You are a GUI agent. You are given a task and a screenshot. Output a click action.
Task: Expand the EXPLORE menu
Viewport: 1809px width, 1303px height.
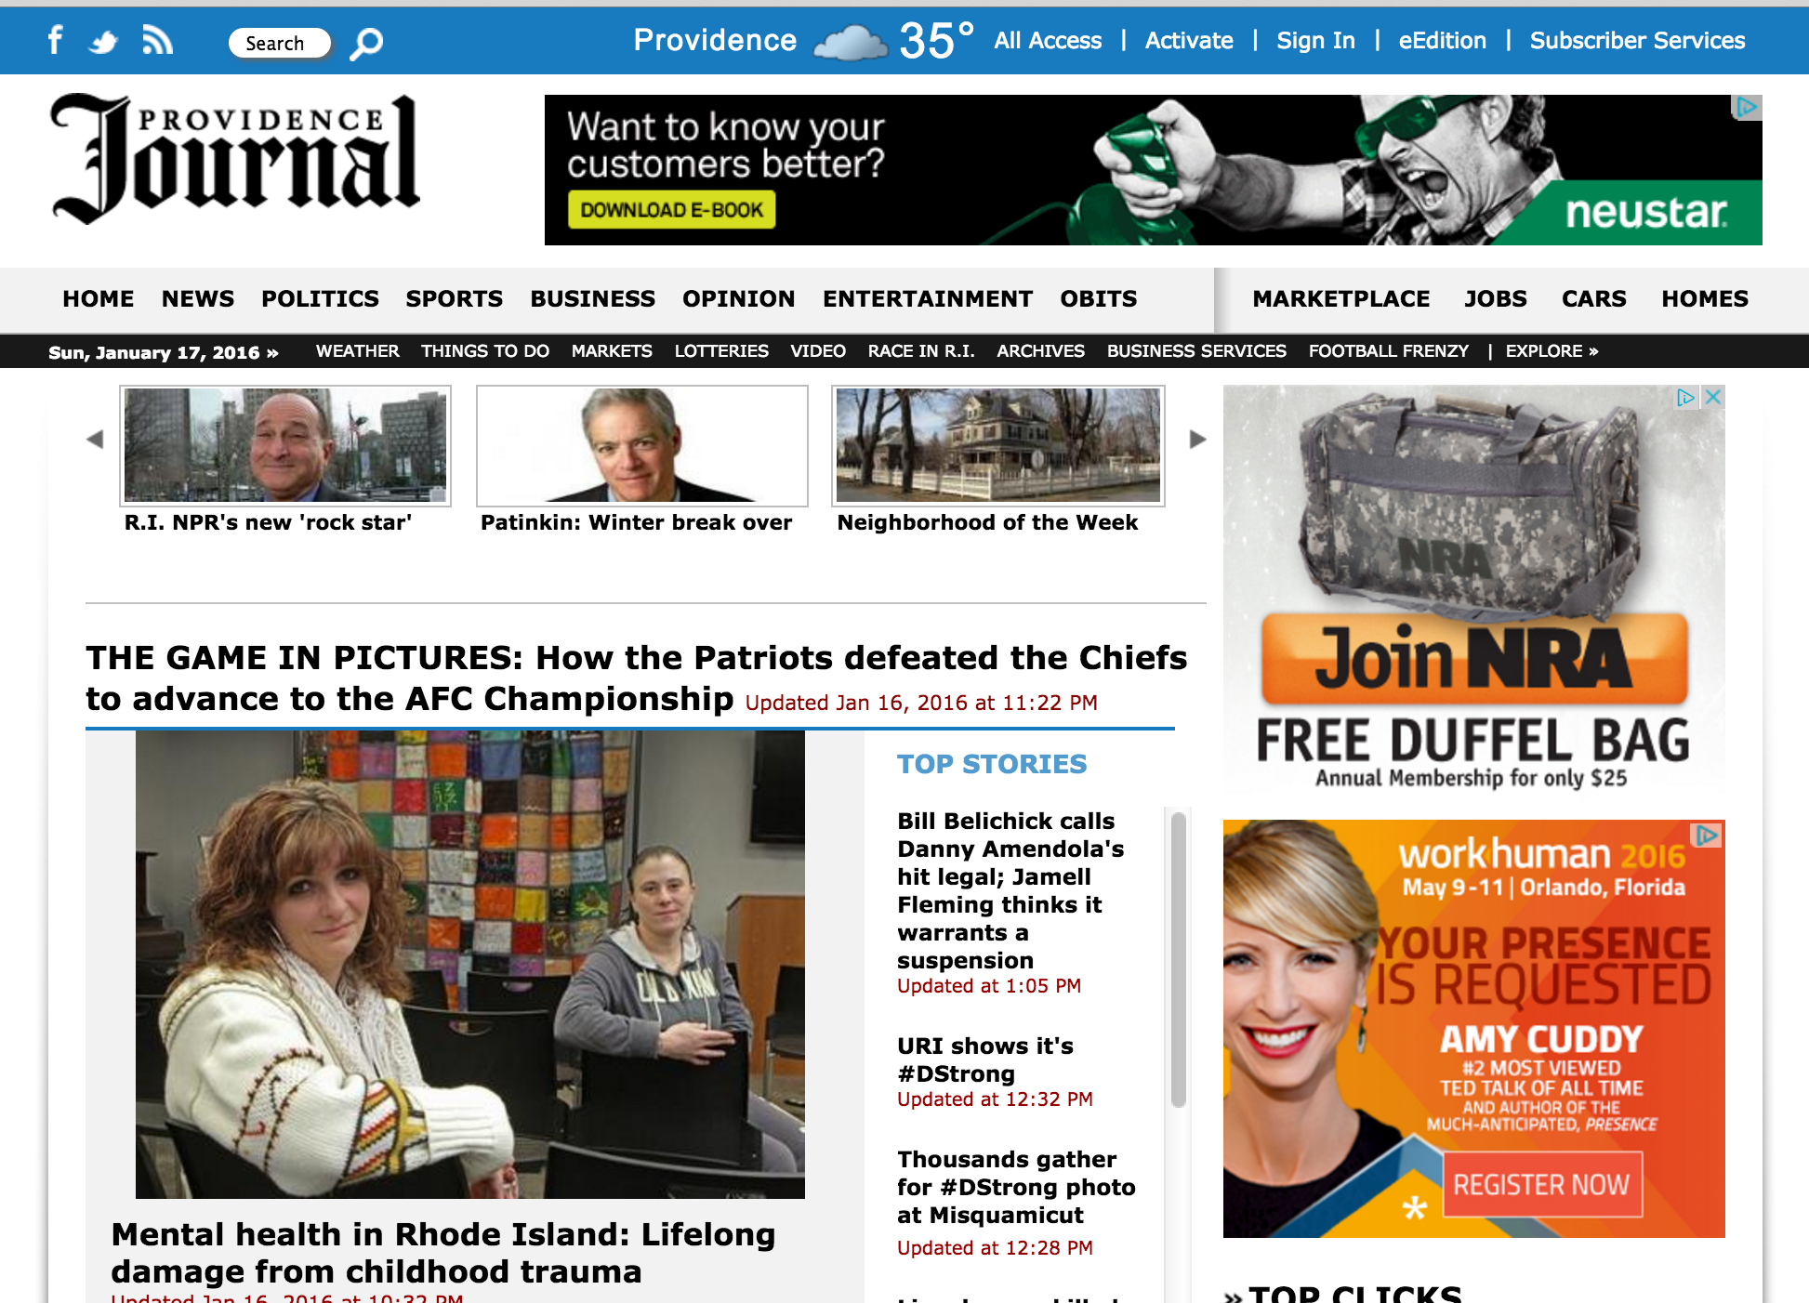1552,351
